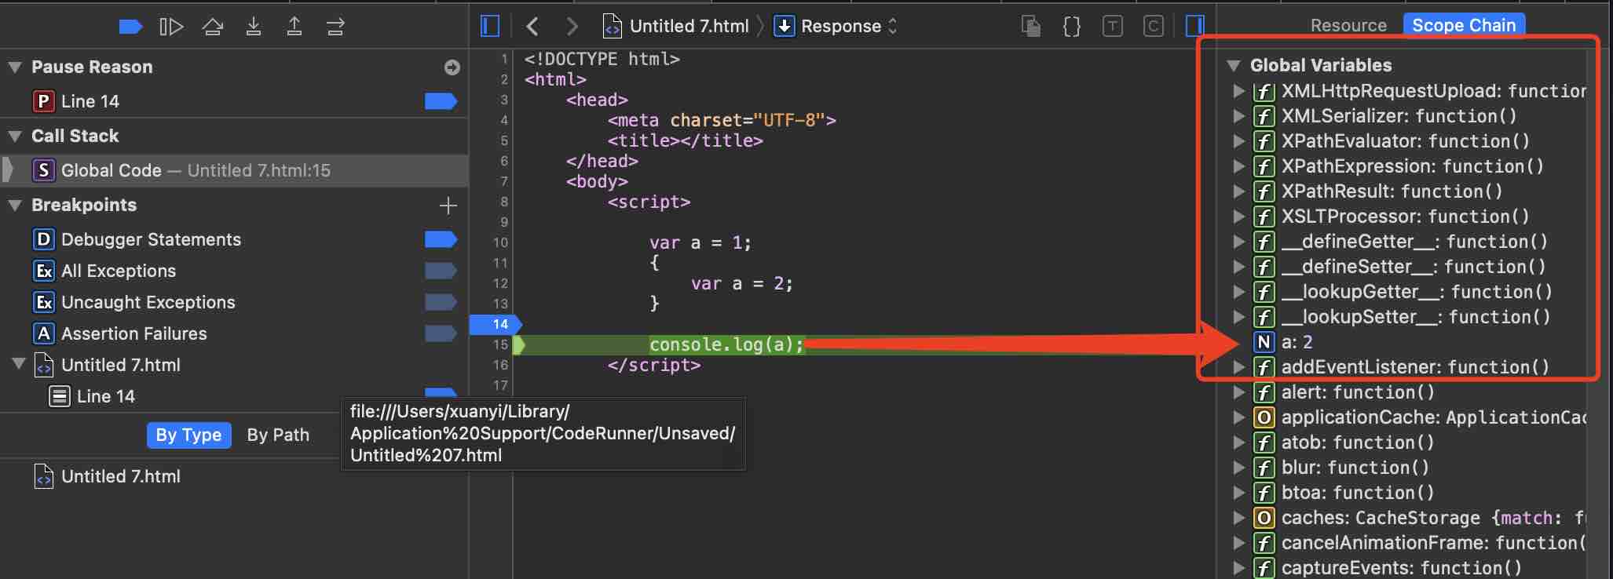Toggle the code coverage C icon
1613x579 pixels.
(x=1153, y=27)
